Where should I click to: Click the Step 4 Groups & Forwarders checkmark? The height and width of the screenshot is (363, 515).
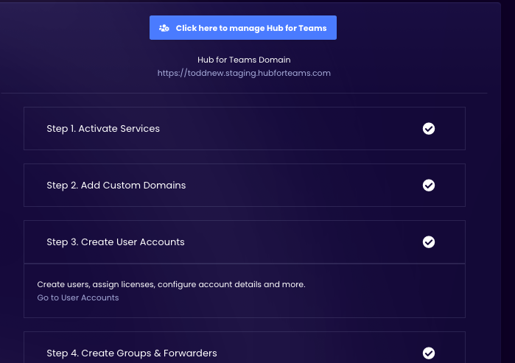(429, 353)
